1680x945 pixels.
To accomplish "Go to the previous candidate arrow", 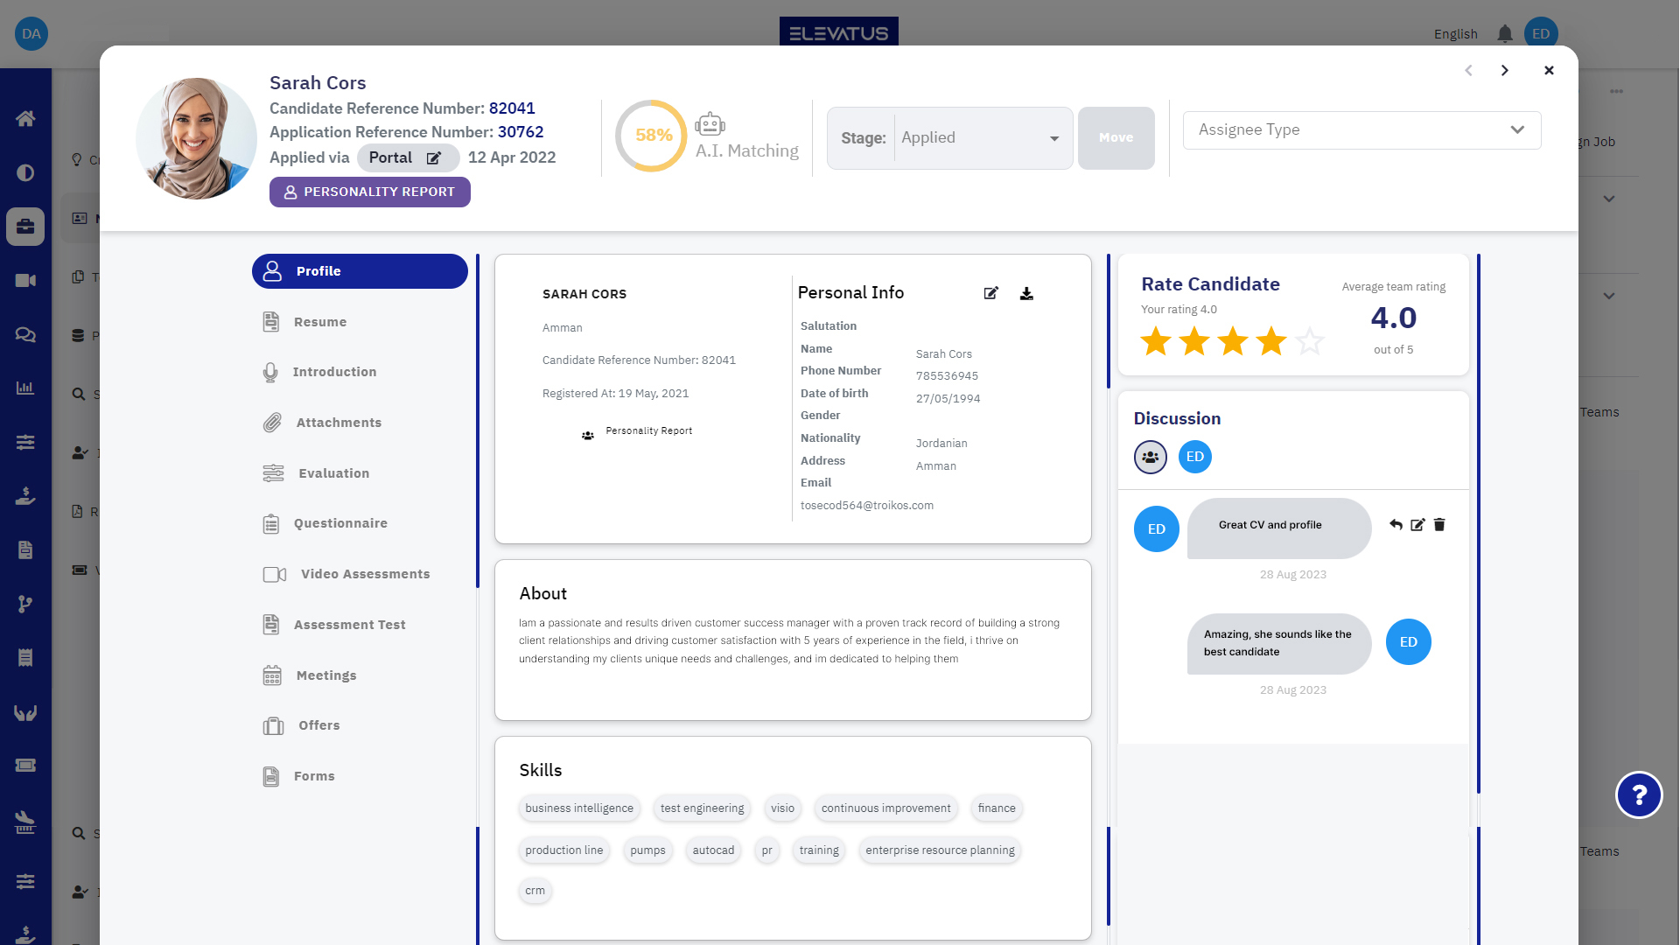I will point(1469,70).
